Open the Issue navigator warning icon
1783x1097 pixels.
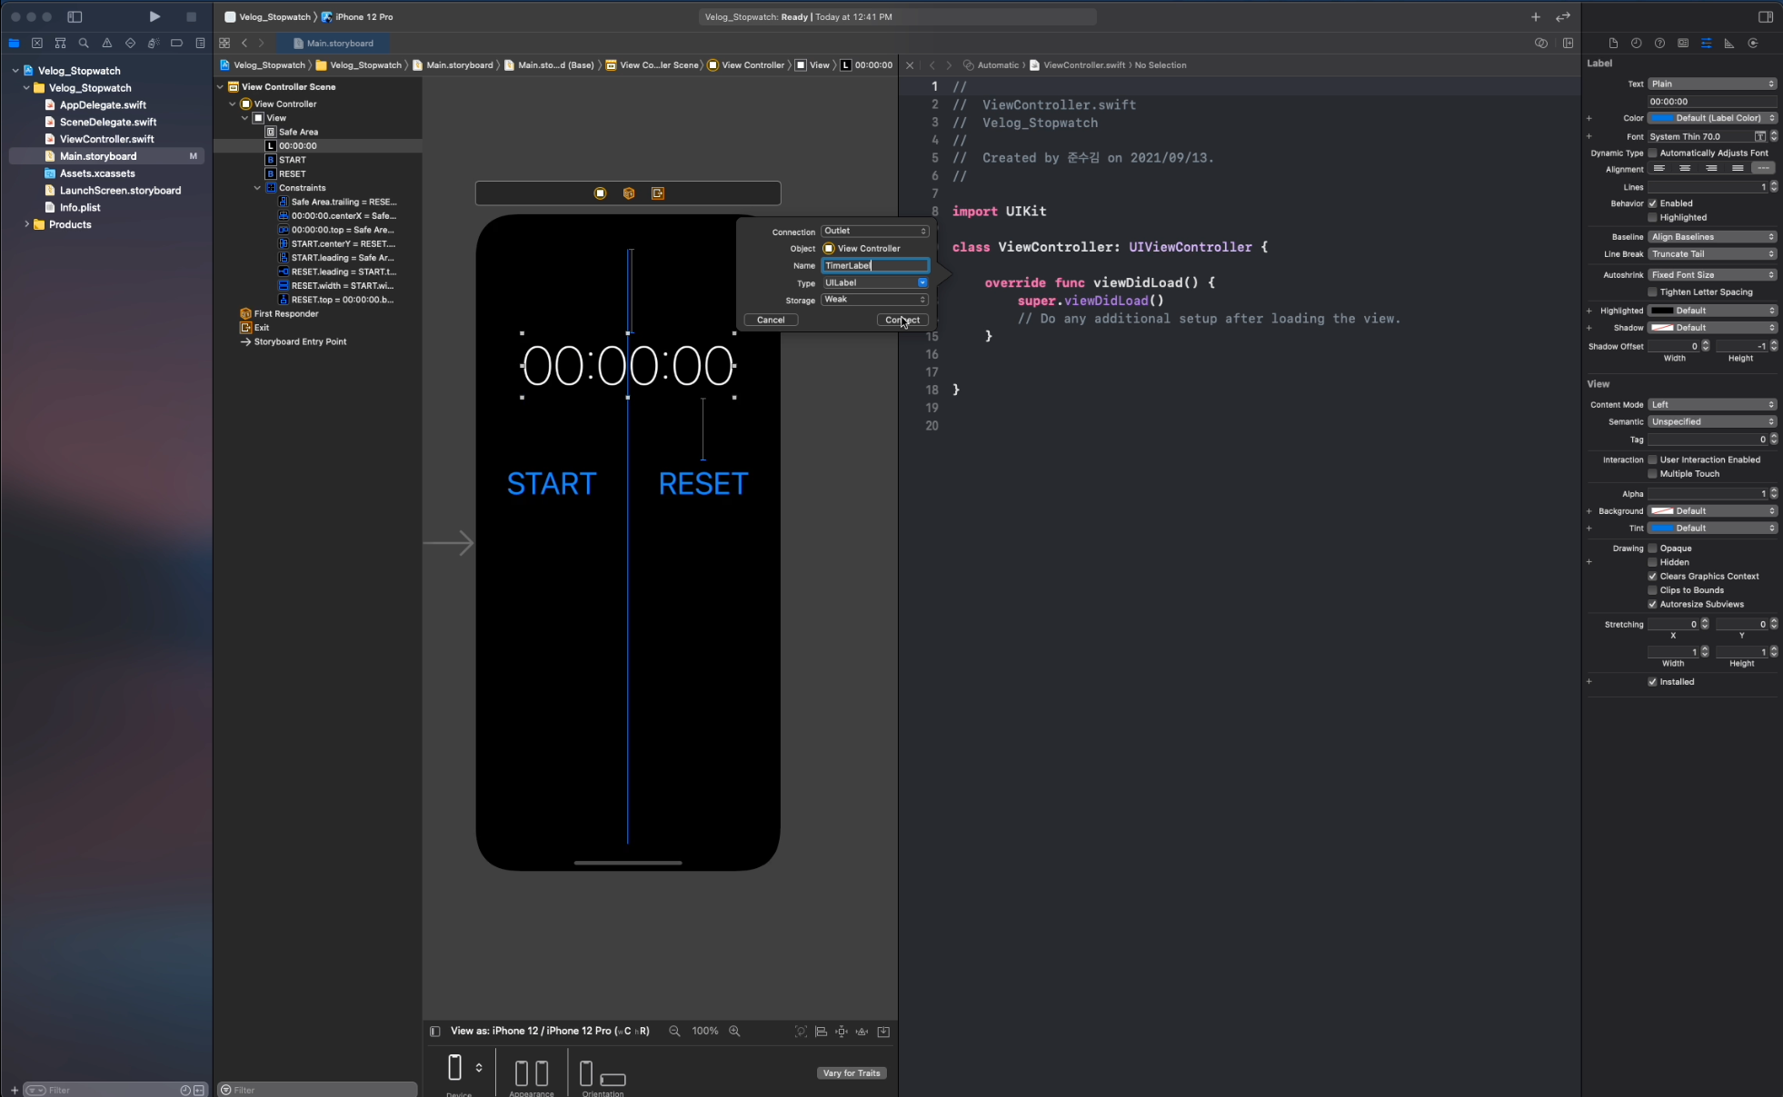point(107,43)
